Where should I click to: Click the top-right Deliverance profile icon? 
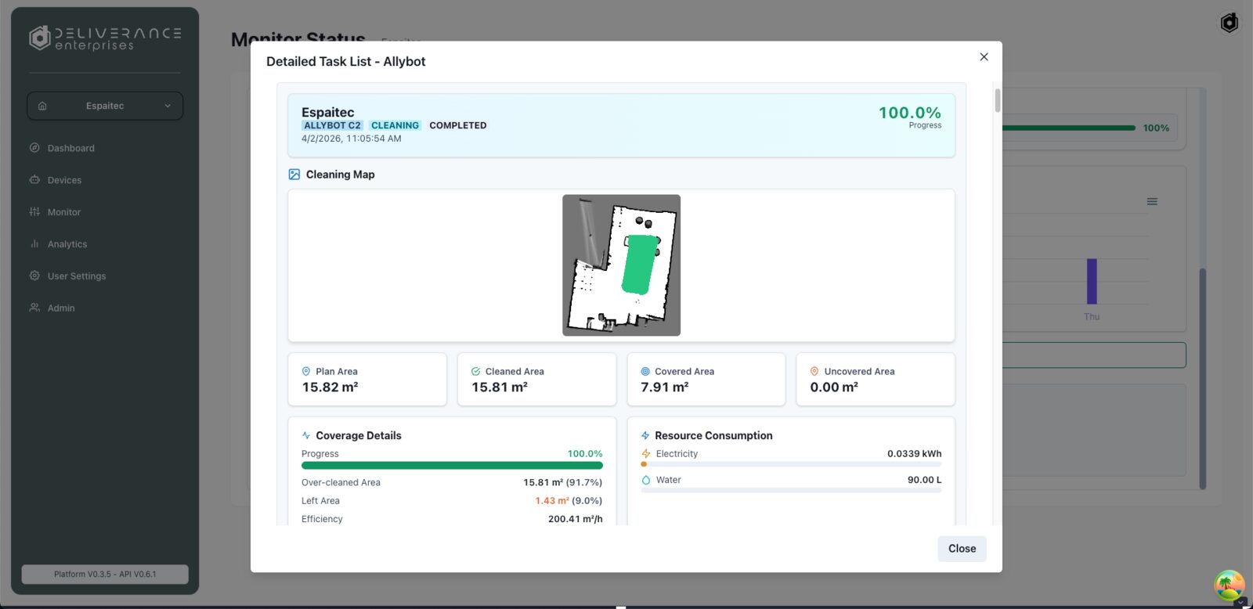(x=1230, y=23)
